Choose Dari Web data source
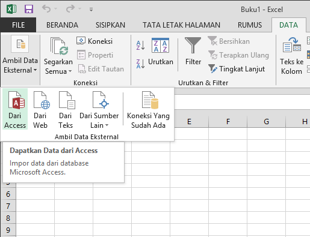This screenshot has height=237, width=310. [40, 109]
